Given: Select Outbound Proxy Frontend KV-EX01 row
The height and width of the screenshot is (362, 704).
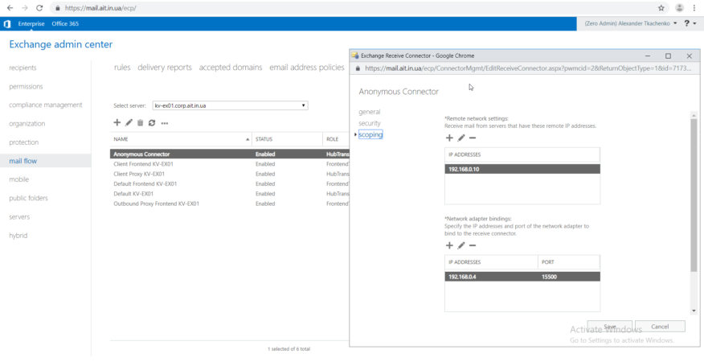Looking at the screenshot, I should 229,204.
